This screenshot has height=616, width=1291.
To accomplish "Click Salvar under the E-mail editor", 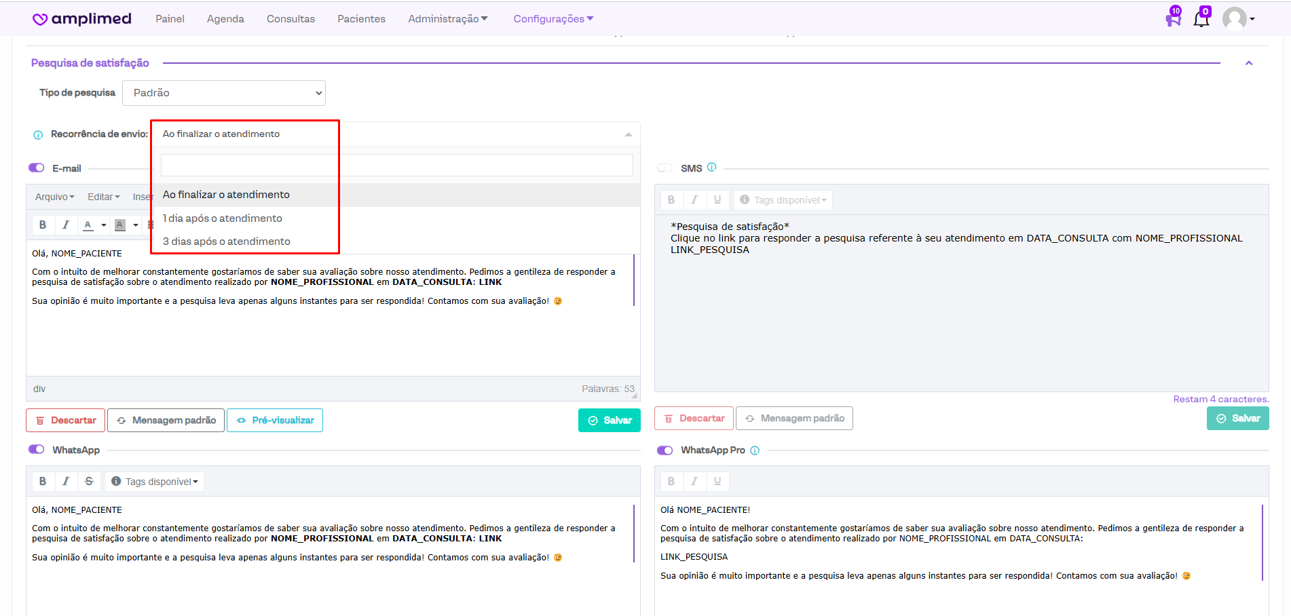I will pyautogui.click(x=609, y=421).
